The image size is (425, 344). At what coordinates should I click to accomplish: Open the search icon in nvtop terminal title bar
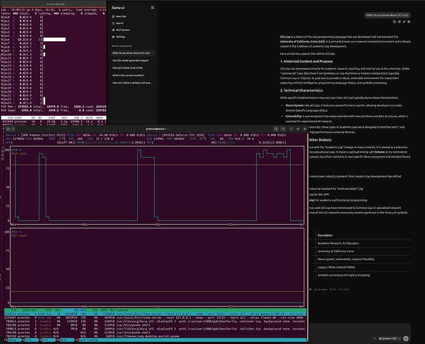pos(276,129)
